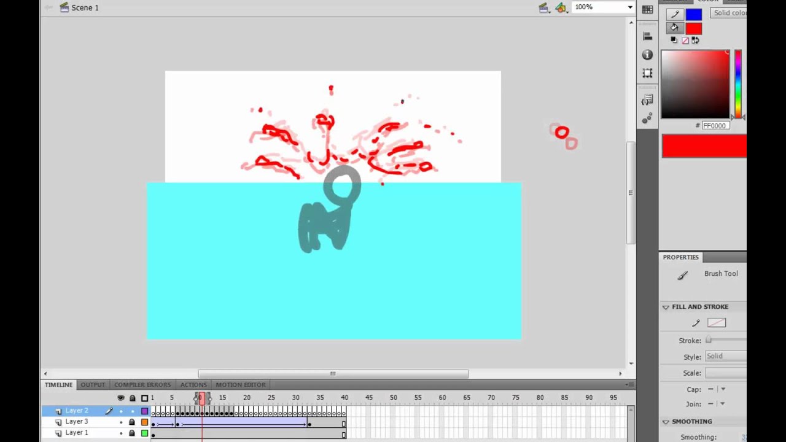Open the Solid color type dropdown
The height and width of the screenshot is (442, 786).
click(728, 13)
